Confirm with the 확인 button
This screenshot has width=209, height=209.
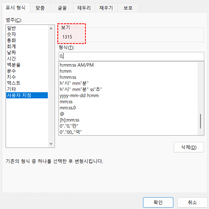[x=158, y=202]
